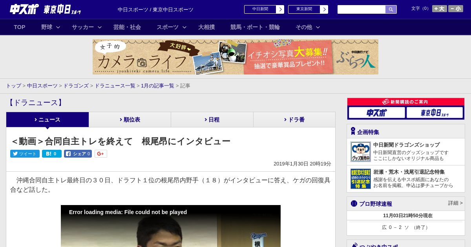Click the 中日スポーツ breadcrumb link
This screenshot has width=471, height=247.
tap(42, 86)
